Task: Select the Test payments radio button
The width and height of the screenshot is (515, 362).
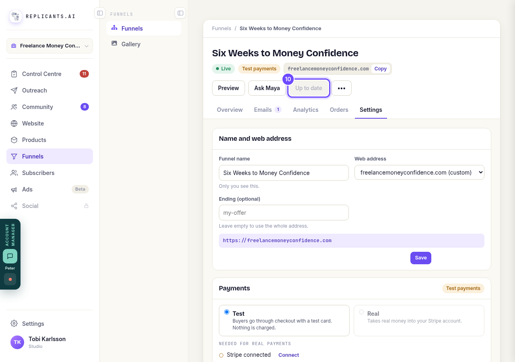Action: pyautogui.click(x=227, y=312)
